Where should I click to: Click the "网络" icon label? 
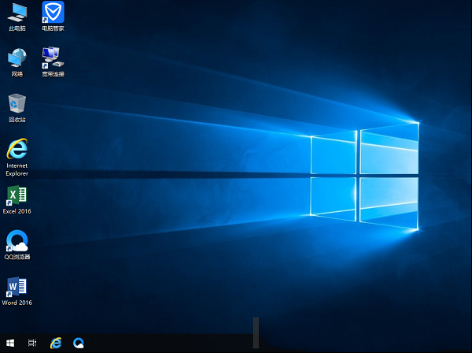pyautogui.click(x=17, y=74)
